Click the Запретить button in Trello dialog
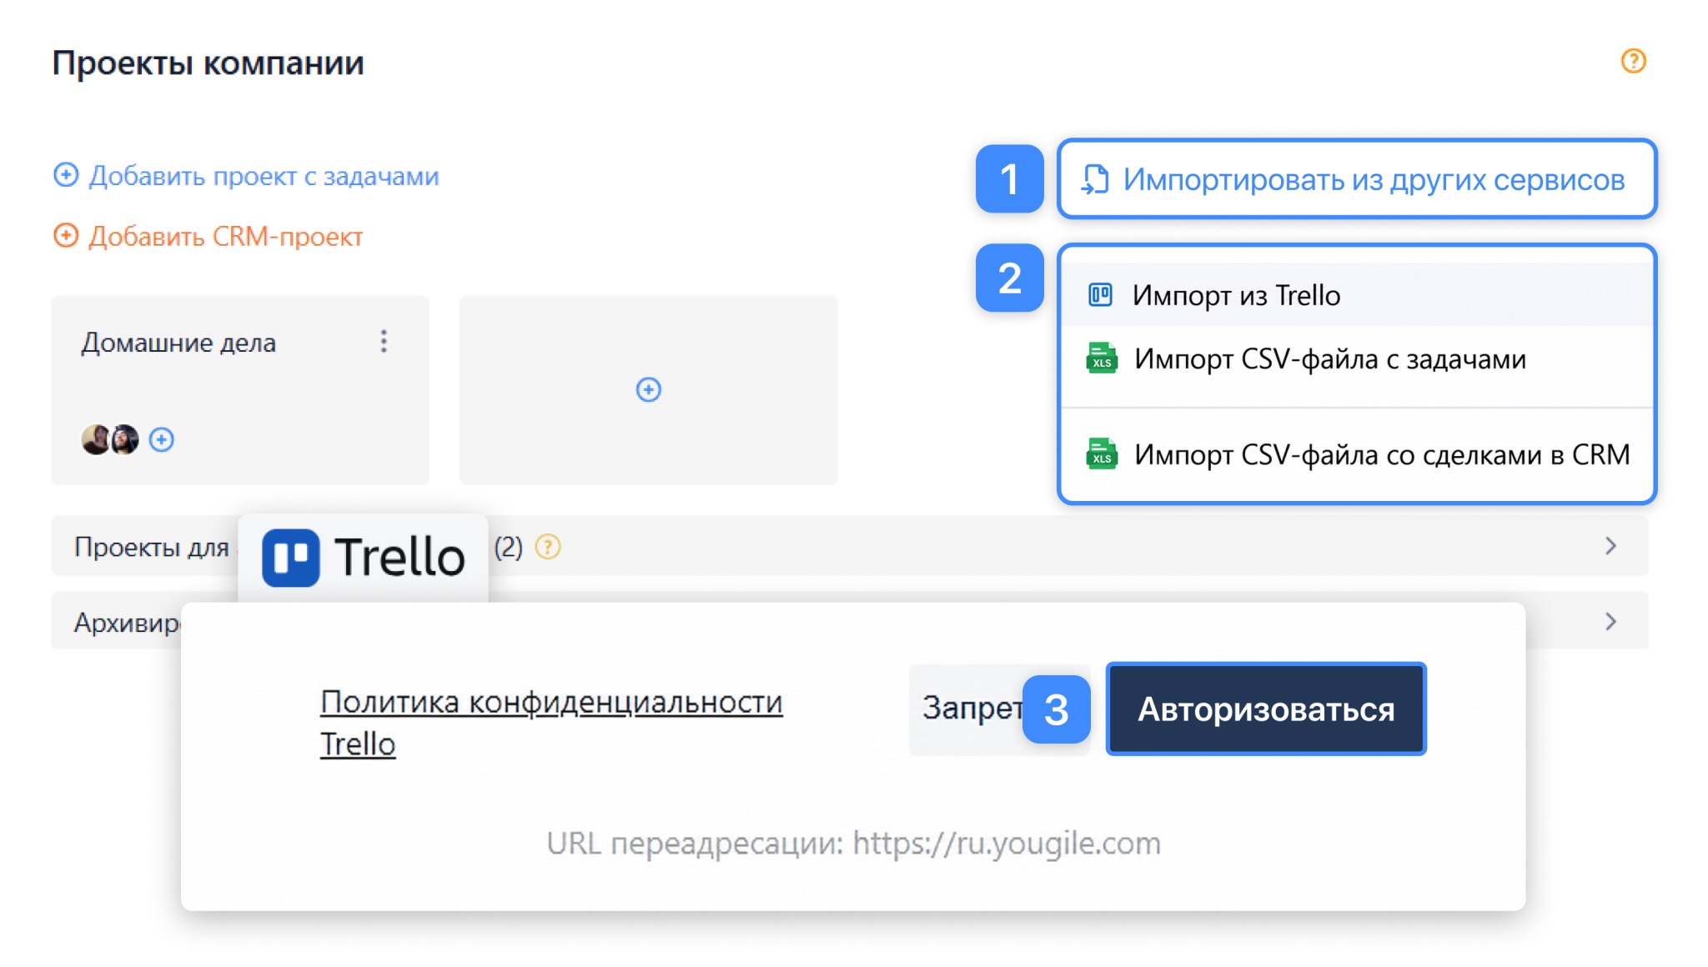 pyautogui.click(x=972, y=709)
